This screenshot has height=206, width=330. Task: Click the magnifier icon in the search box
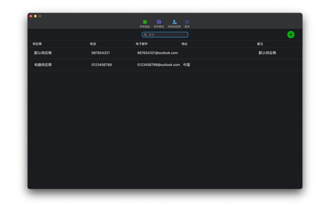tap(145, 35)
